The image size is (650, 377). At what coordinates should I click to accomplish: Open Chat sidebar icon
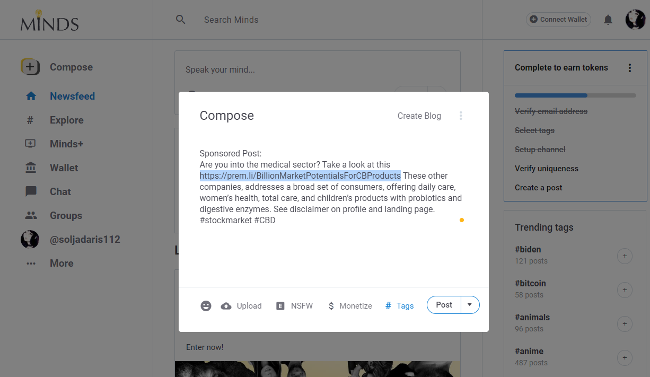pyautogui.click(x=31, y=192)
